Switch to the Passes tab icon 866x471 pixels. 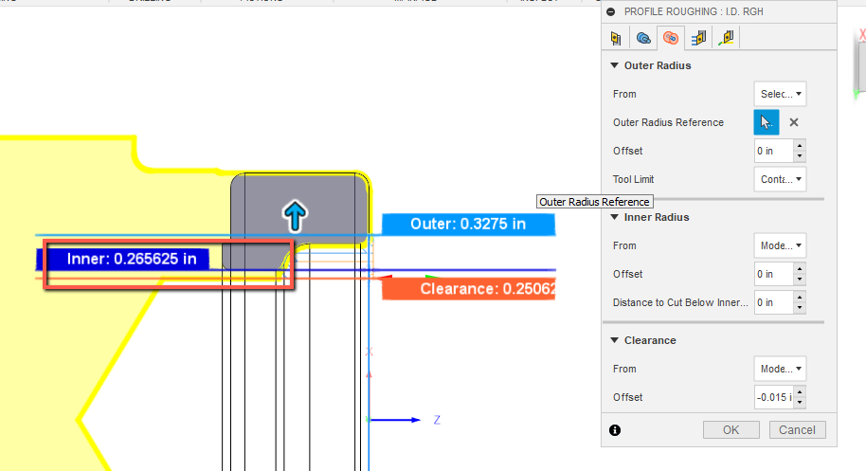pos(698,38)
